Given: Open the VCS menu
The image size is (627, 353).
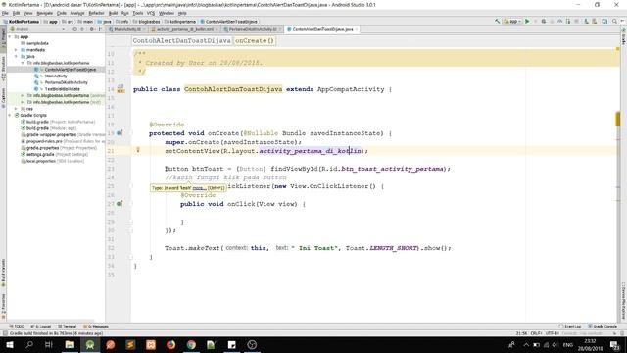Looking at the screenshot, I should tap(150, 13).
